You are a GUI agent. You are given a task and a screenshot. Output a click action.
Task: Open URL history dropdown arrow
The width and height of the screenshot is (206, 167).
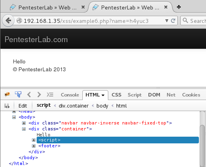(167, 20)
